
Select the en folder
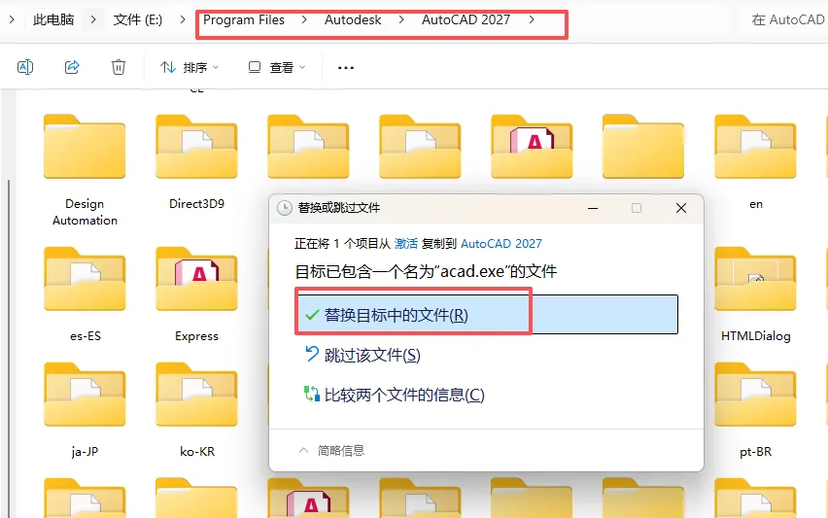coord(756,163)
